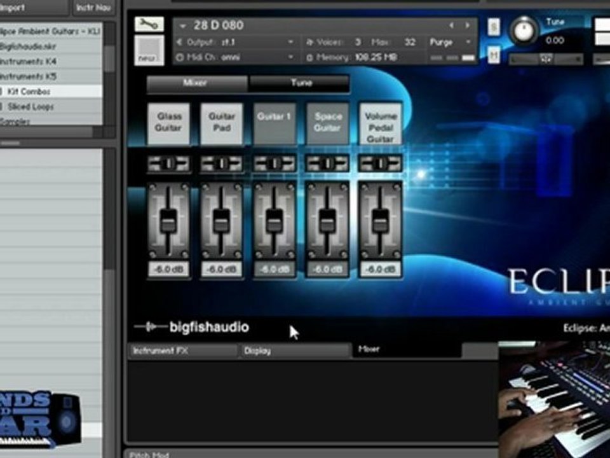The width and height of the screenshot is (610, 458).
Task: Click the Space Guitar -6.0 dB value
Action: point(328,270)
